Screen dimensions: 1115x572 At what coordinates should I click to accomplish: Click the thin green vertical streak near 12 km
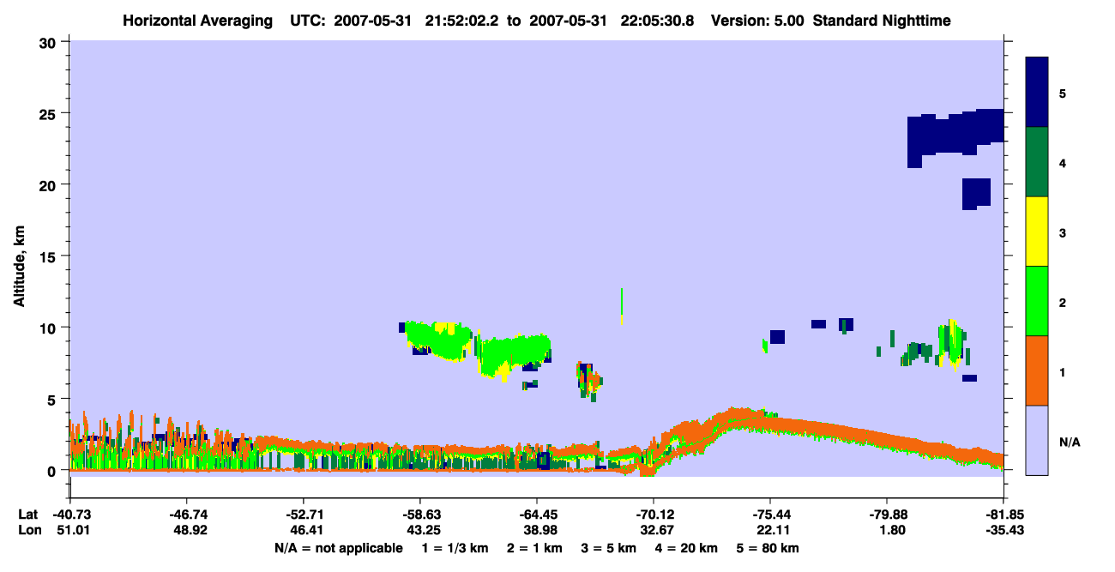(622, 306)
